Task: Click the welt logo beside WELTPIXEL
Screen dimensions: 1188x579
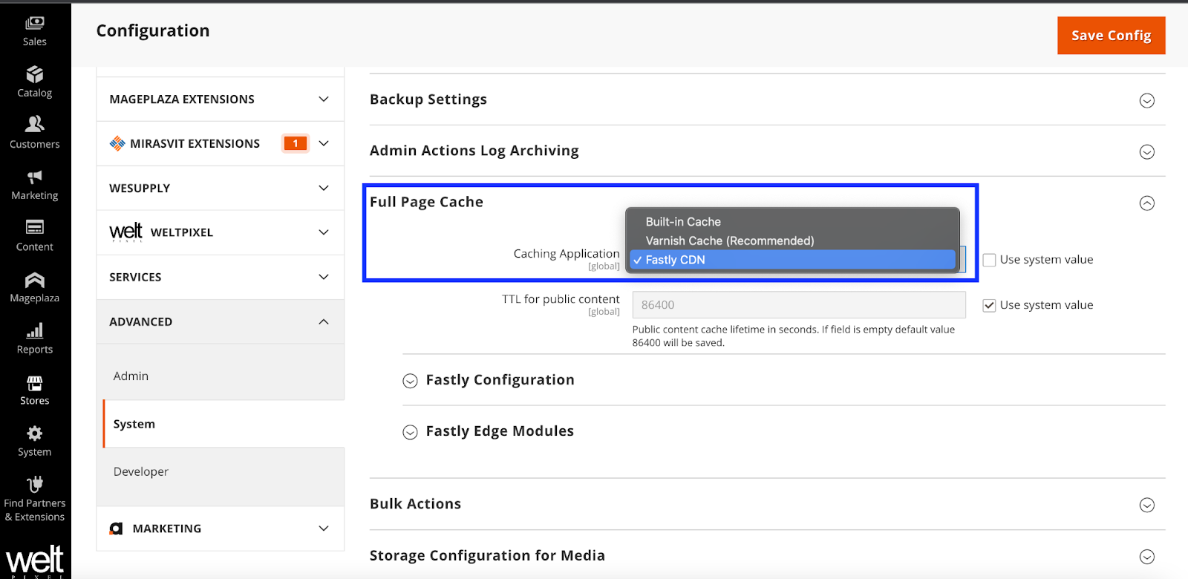Action: [126, 232]
